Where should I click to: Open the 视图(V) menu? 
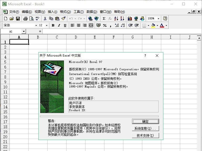click(x=40, y=12)
